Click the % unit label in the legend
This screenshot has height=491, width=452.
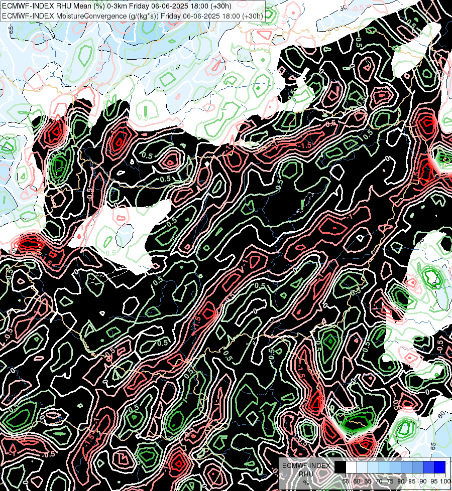(306, 482)
